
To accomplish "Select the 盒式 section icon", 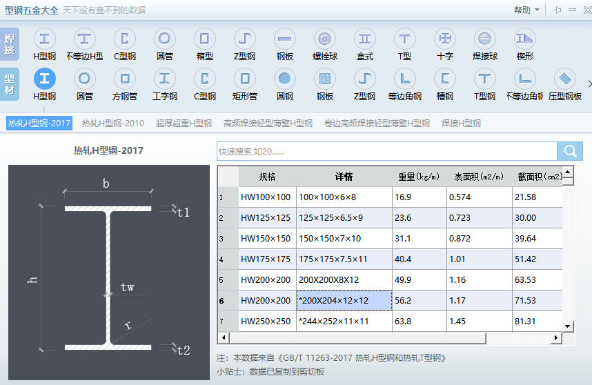I will click(365, 39).
